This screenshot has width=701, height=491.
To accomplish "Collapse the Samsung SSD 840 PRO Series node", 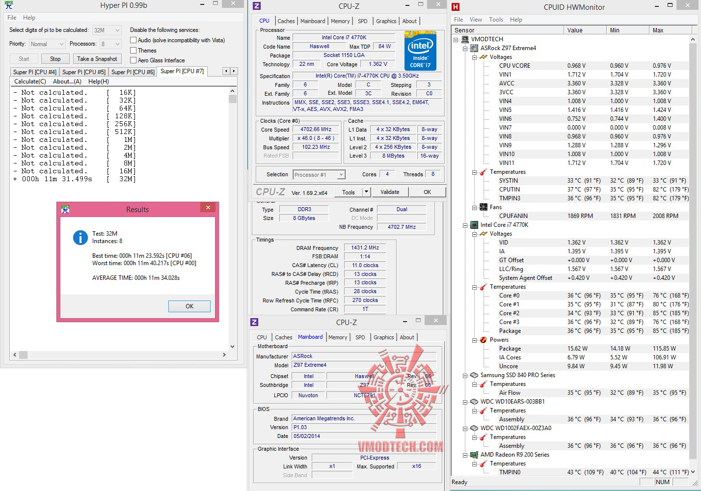I will (x=465, y=375).
